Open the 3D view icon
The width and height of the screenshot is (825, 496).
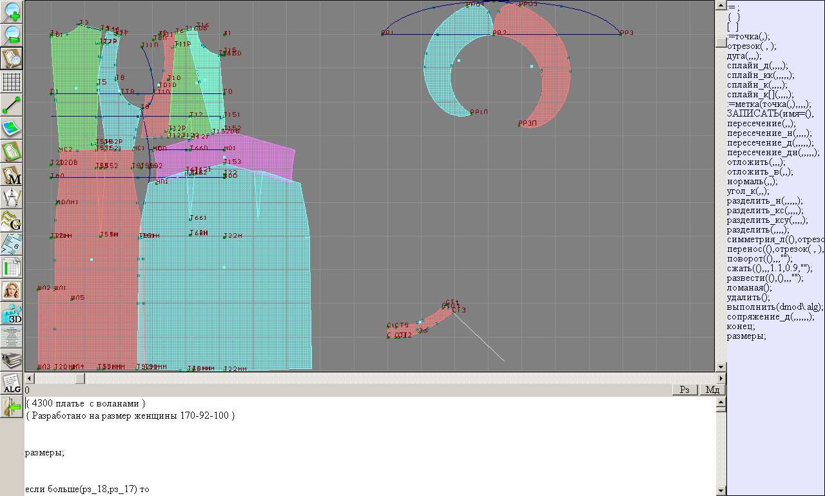point(12,314)
